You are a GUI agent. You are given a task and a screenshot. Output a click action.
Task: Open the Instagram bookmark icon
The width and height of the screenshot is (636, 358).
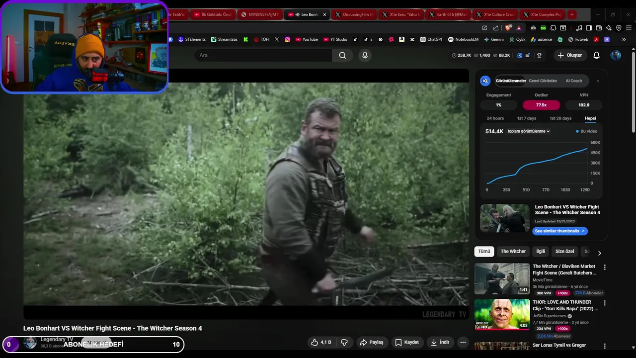tap(287, 39)
